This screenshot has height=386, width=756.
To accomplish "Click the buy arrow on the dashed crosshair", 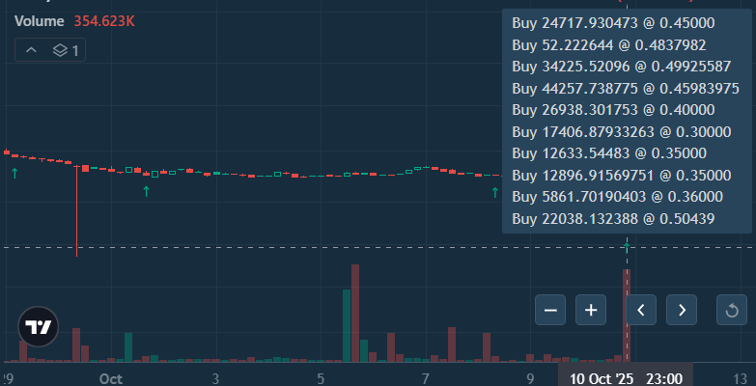I will pyautogui.click(x=627, y=248).
